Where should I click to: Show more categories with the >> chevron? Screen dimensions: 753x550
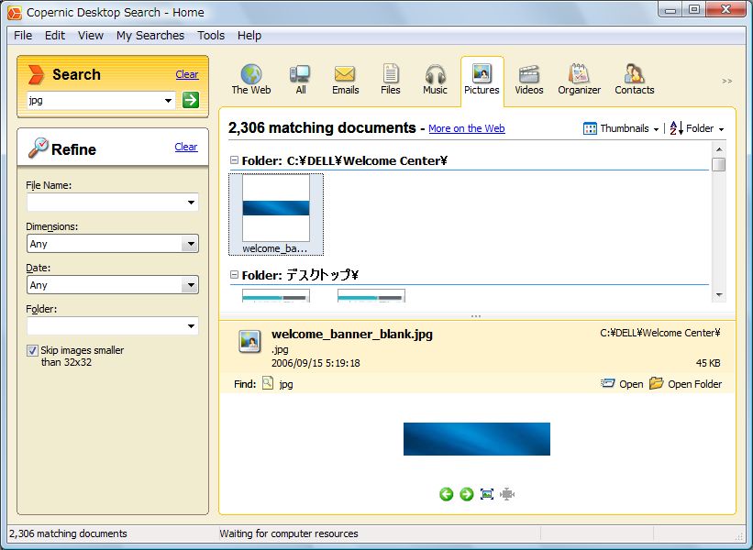point(726,81)
